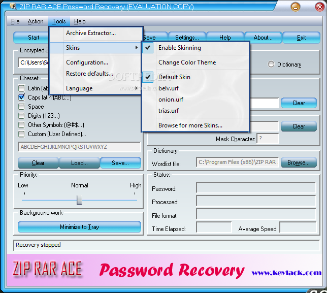The image size is (327, 293).
Task: Enable Digits (123...) checkbox
Action: pos(21,116)
